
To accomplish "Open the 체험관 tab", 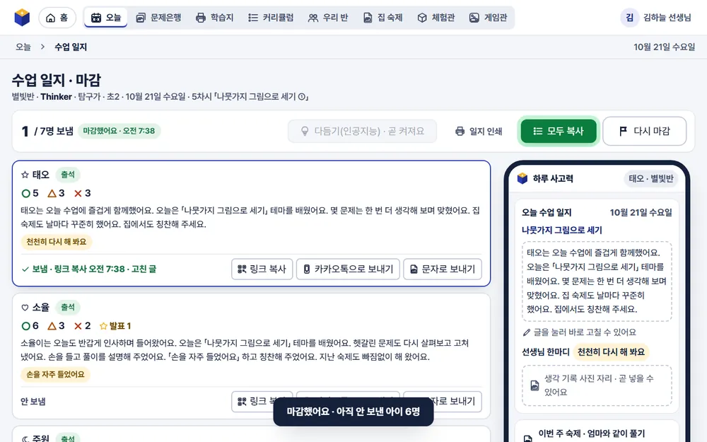I will [436, 18].
